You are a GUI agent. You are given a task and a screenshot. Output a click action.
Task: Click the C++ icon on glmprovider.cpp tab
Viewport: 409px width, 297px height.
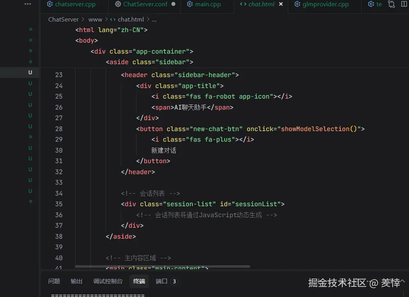click(x=297, y=4)
